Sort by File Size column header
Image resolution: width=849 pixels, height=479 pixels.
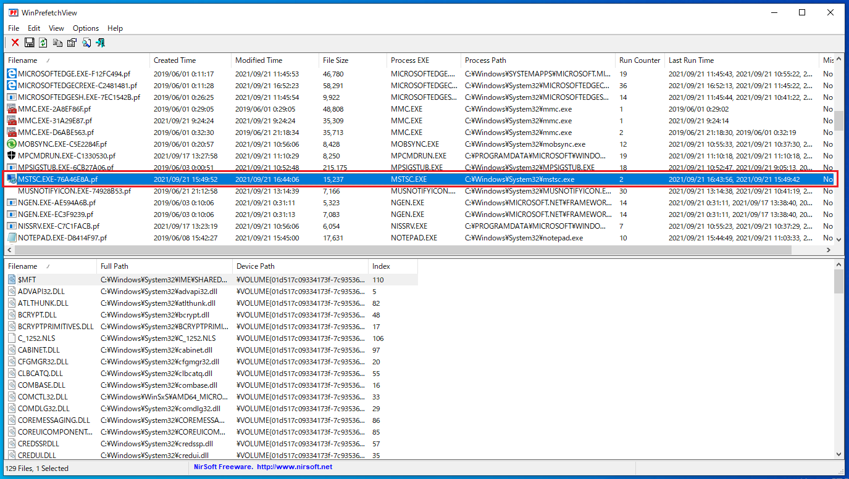353,60
